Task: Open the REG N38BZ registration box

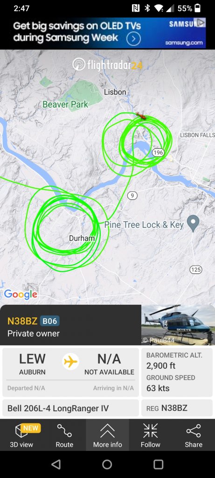Action: (x=177, y=408)
